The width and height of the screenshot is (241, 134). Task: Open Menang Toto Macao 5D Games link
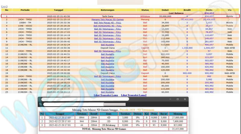pos(108,19)
